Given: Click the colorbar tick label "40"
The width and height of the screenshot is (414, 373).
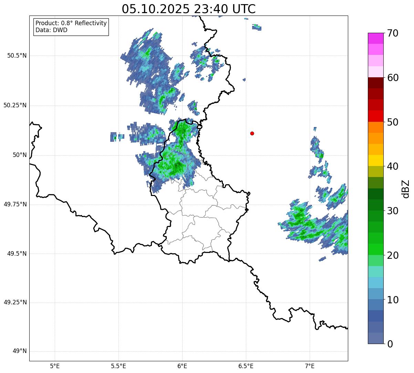Looking at the screenshot, I should pyautogui.click(x=393, y=166).
